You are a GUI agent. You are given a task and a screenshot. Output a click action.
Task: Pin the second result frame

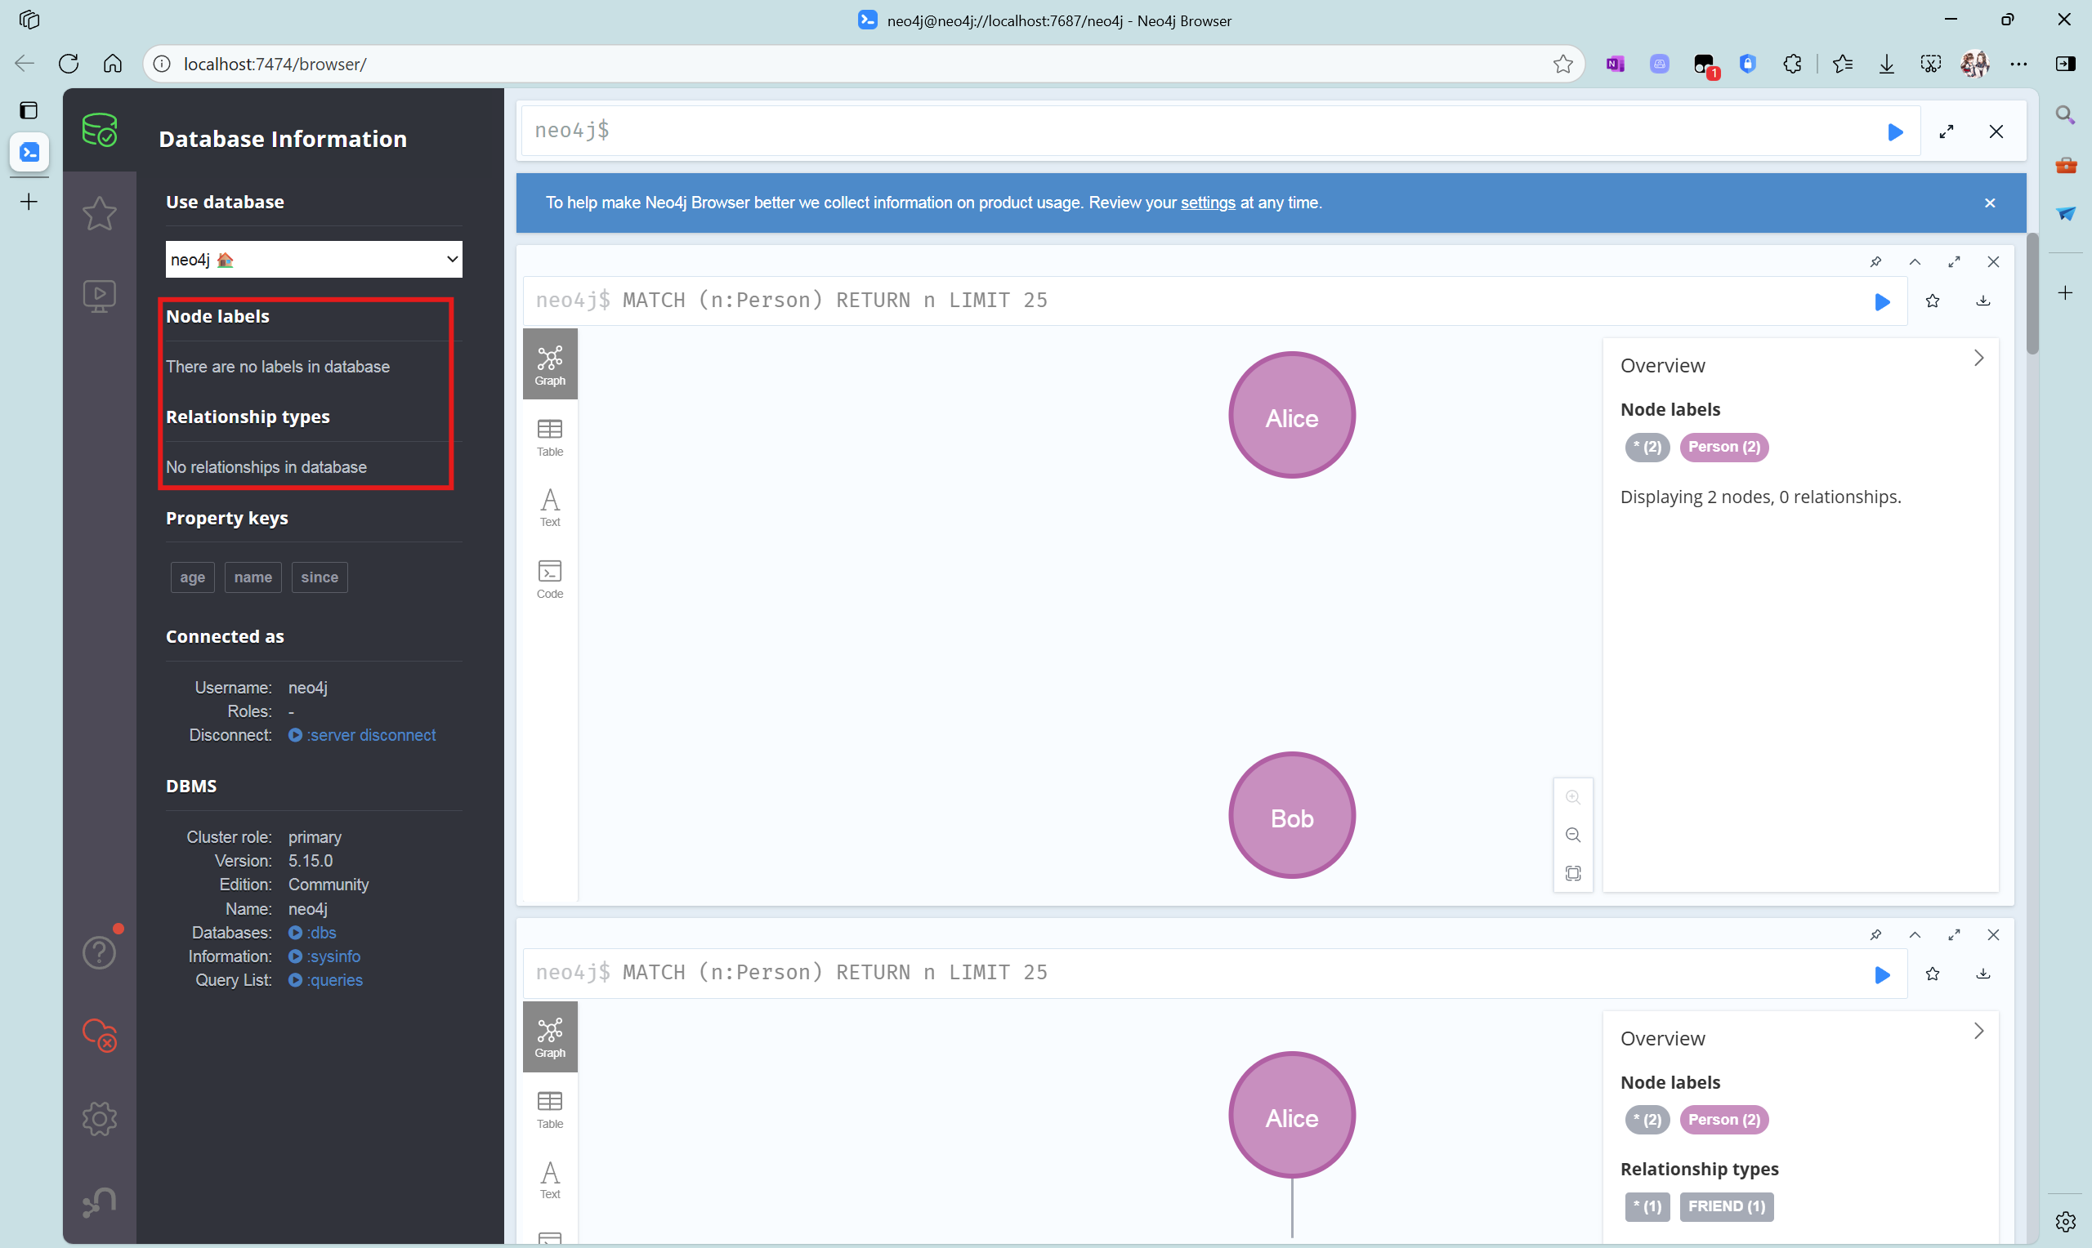[x=1875, y=935]
